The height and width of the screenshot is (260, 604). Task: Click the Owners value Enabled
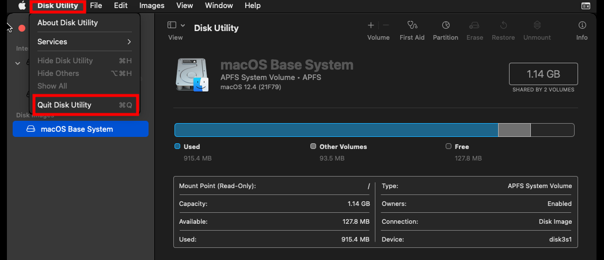[559, 204]
